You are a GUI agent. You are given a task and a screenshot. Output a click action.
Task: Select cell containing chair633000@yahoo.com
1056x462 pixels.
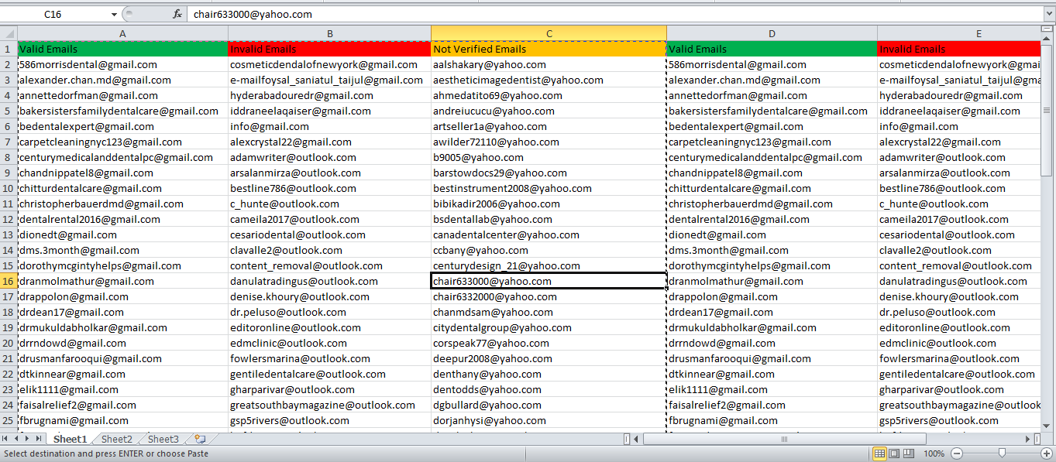(549, 281)
